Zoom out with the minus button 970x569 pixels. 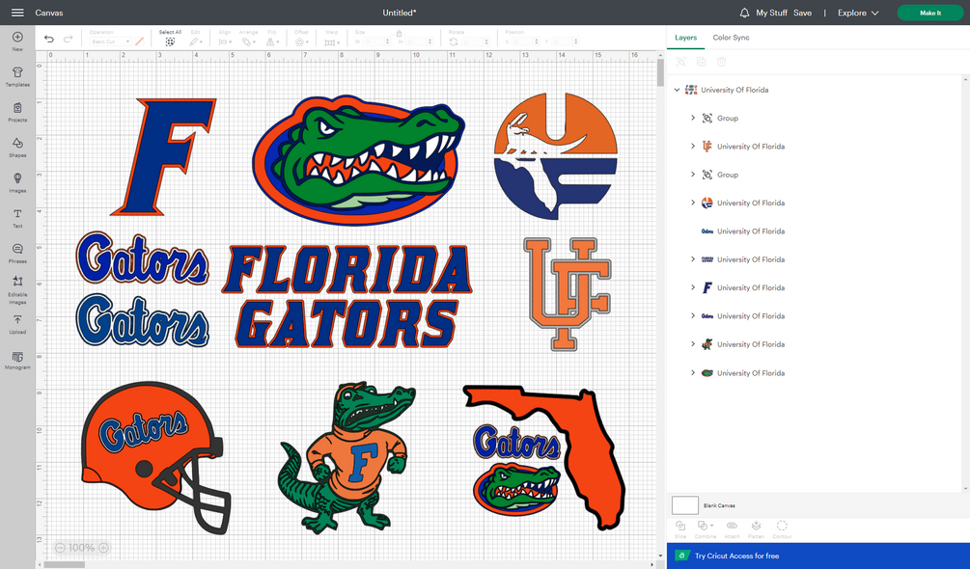[x=60, y=548]
